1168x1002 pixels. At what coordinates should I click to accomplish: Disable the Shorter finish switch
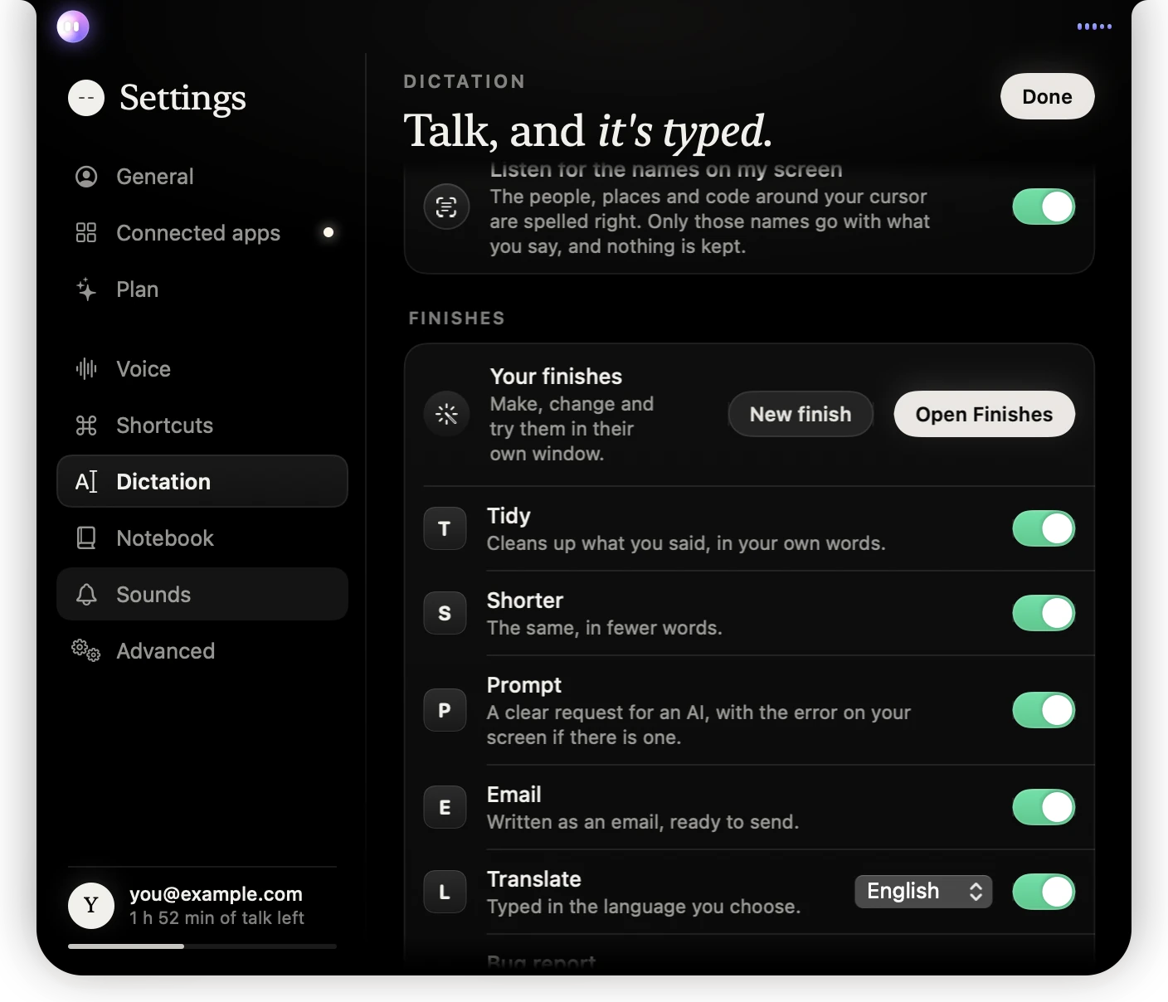coord(1044,613)
